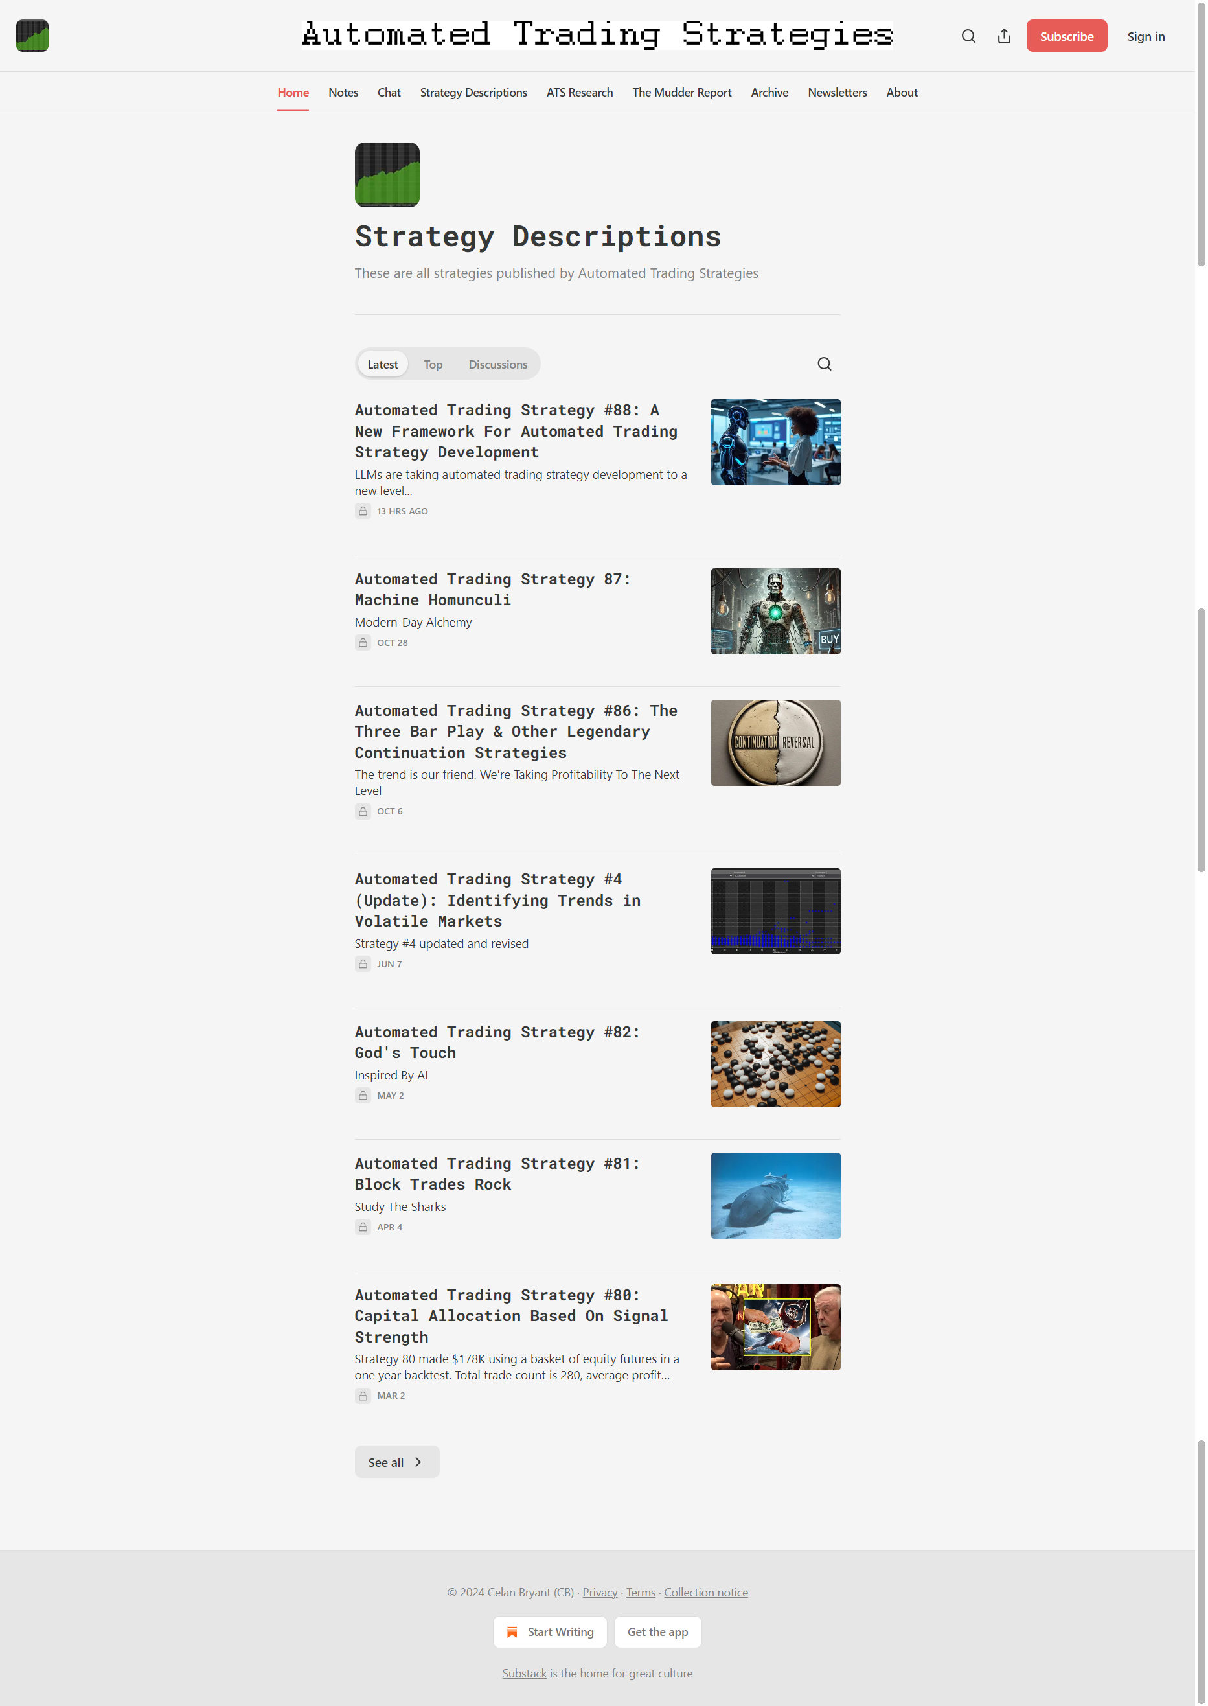
Task: Click the Start Writing button in footer
Action: pyautogui.click(x=550, y=1631)
